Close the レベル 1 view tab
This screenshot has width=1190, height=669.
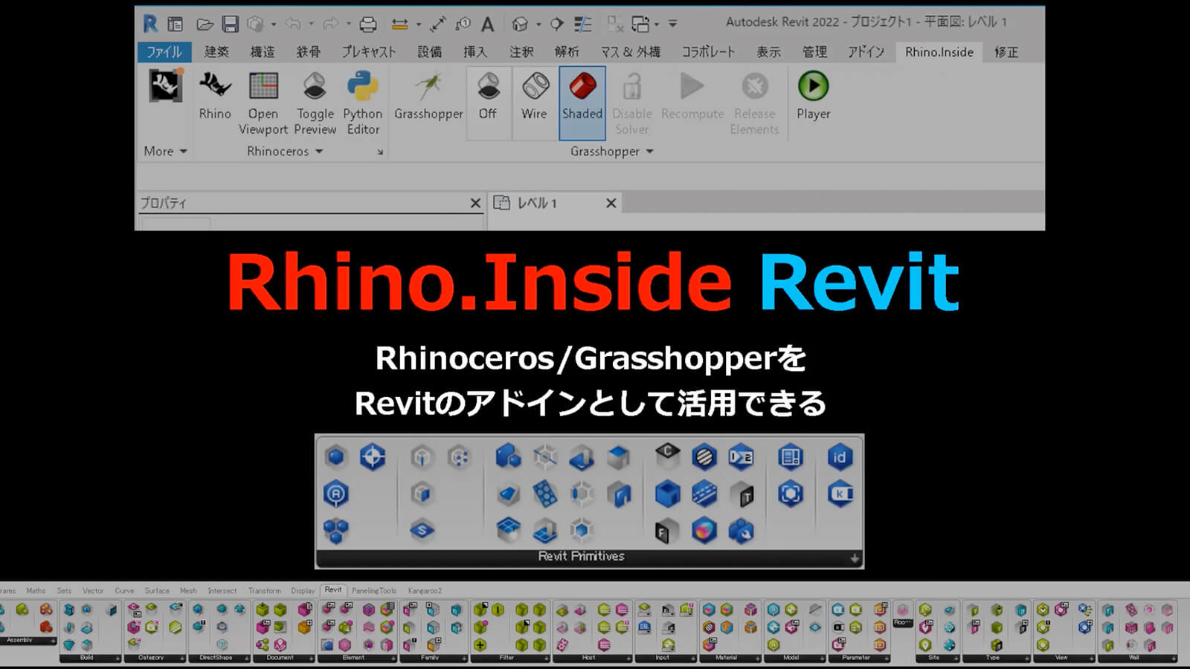(611, 203)
